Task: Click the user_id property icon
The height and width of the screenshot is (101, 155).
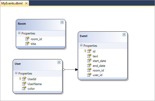Action: tap(89, 75)
